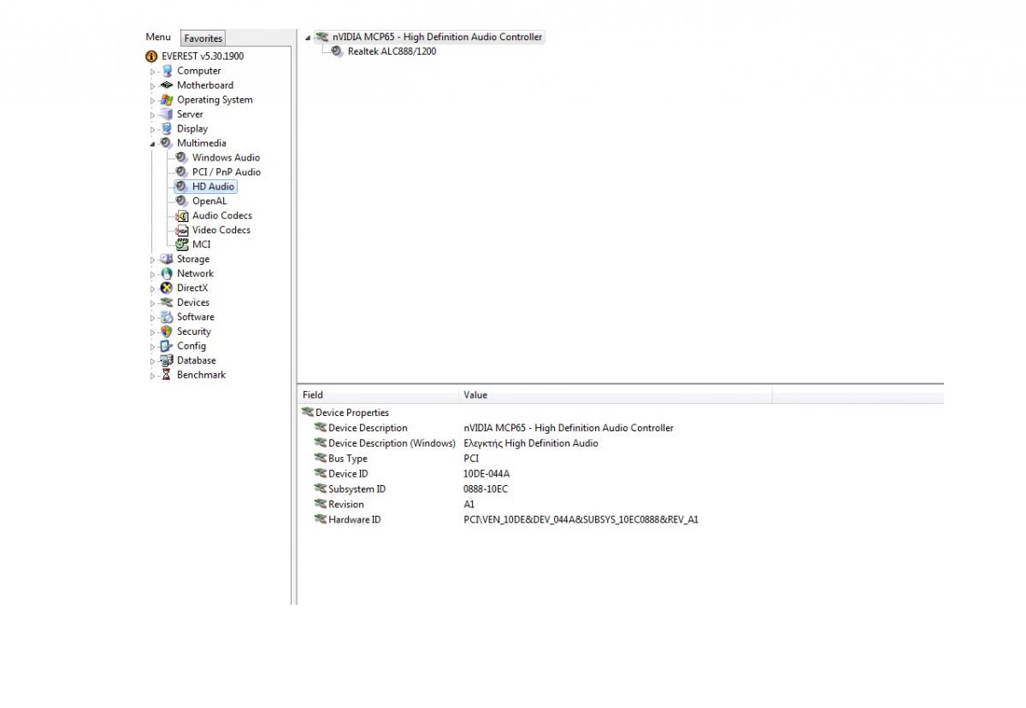Viewport: 1026px width, 708px height.
Task: Click the Multimedia speaker icon
Action: tap(168, 143)
